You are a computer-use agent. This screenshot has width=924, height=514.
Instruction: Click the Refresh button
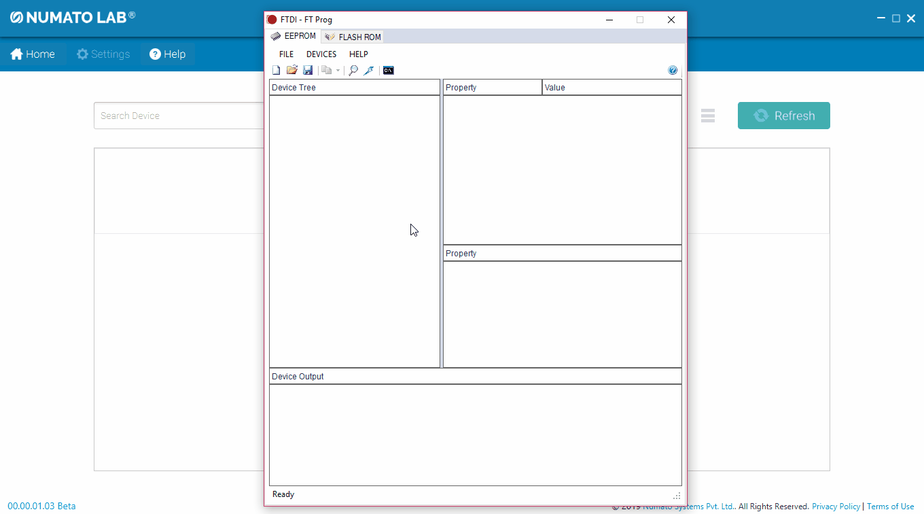click(783, 116)
